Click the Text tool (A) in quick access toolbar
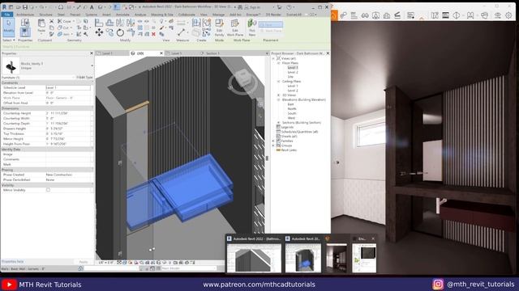The width and height of the screenshot is (519, 291). [x=92, y=7]
